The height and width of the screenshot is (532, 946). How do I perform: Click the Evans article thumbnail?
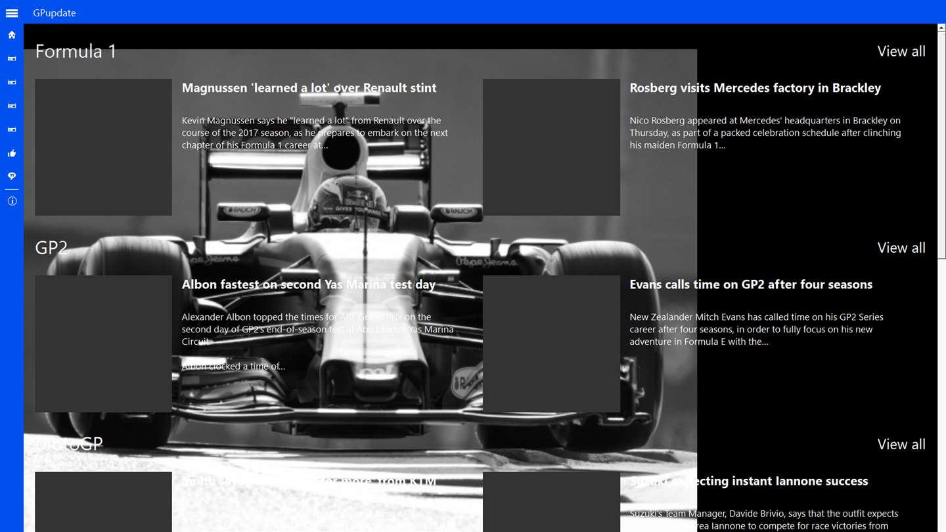[x=551, y=344]
